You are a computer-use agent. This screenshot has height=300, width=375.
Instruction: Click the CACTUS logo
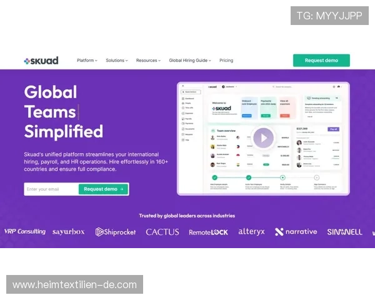162,232
